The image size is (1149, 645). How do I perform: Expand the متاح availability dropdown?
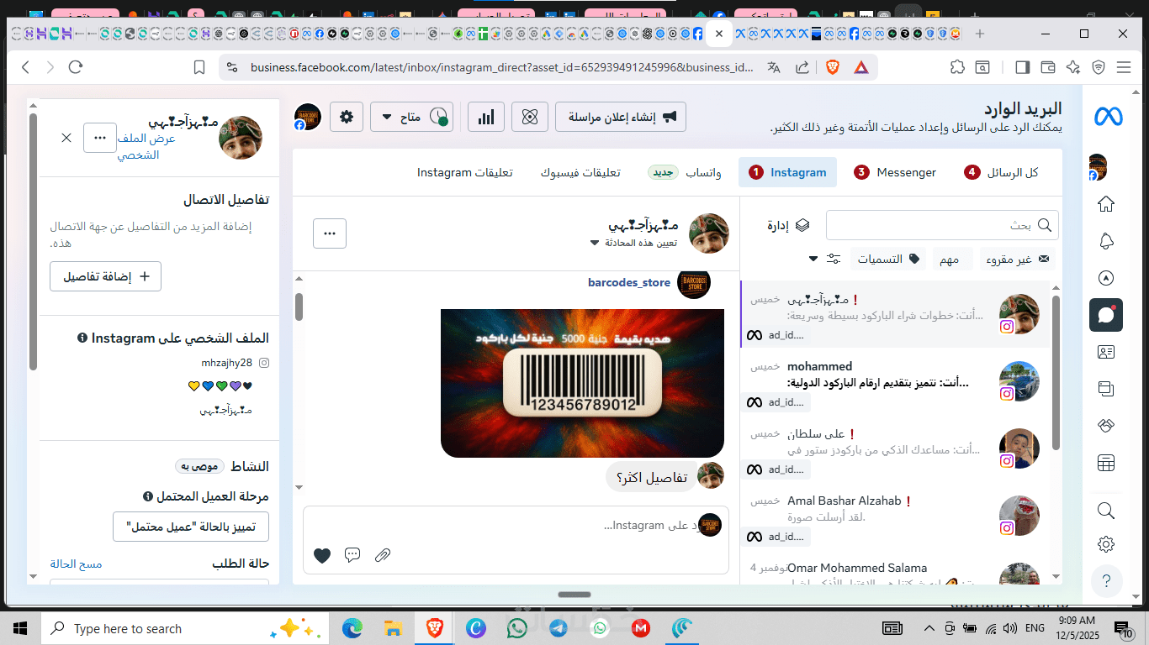(x=411, y=117)
